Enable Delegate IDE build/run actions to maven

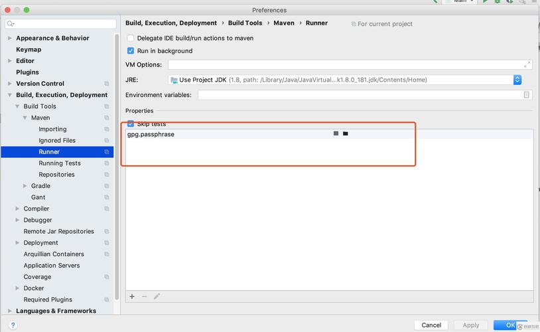(x=131, y=39)
